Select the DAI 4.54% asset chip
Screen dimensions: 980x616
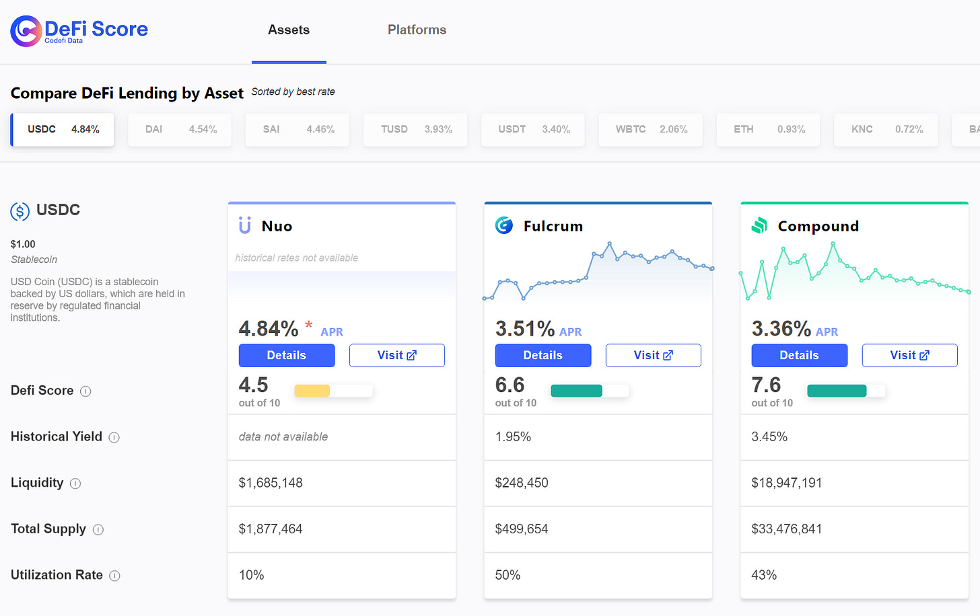pyautogui.click(x=180, y=129)
